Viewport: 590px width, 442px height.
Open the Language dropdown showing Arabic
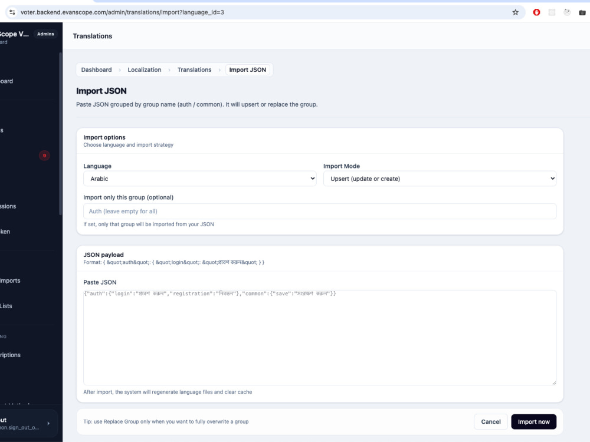tap(200, 179)
